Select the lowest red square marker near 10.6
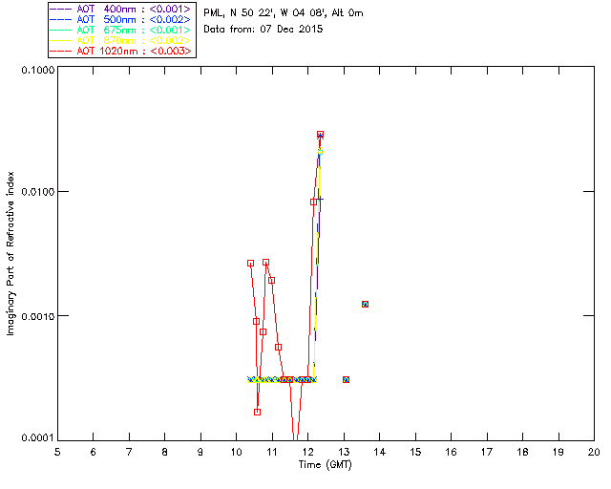The width and height of the screenshot is (611, 489). tap(257, 413)
